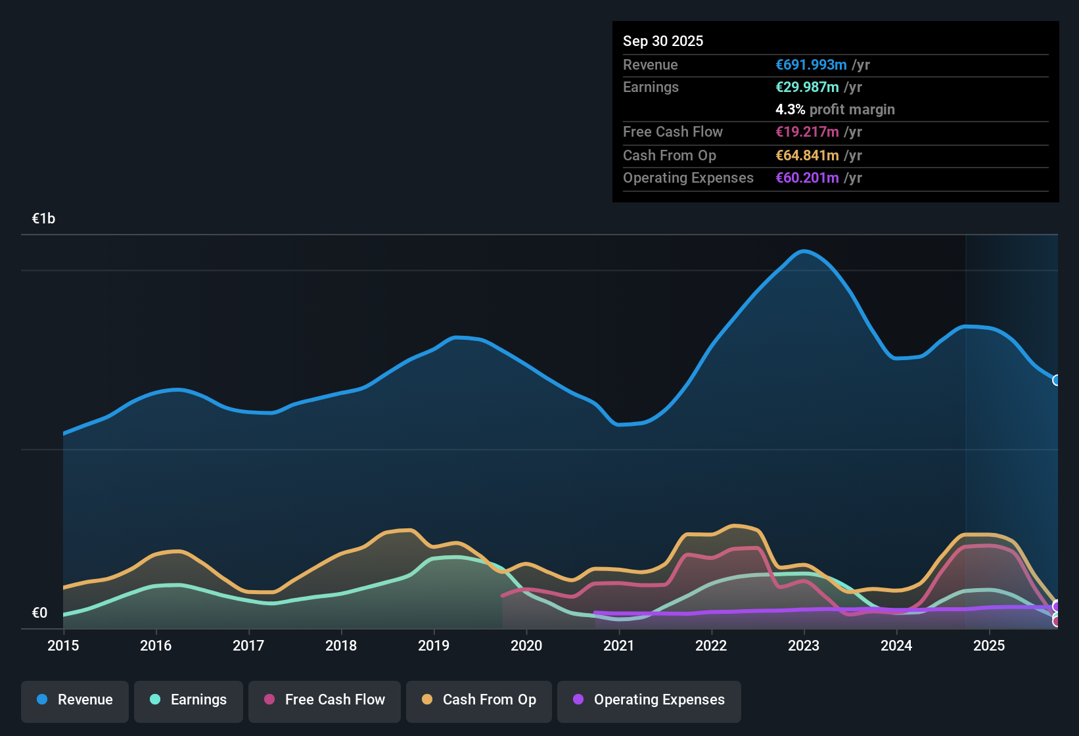The height and width of the screenshot is (736, 1079).
Task: Click the cash flow endpoint marker near 2025
Action: (x=1057, y=622)
